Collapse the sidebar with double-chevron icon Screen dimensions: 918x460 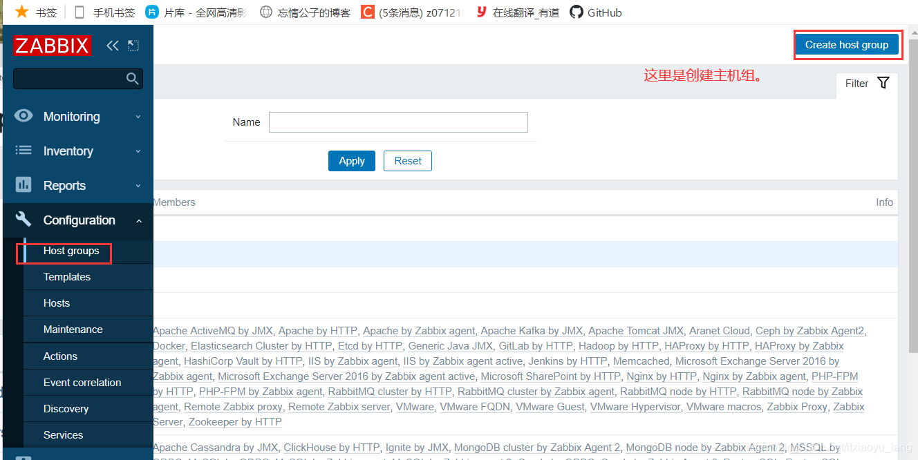(112, 46)
